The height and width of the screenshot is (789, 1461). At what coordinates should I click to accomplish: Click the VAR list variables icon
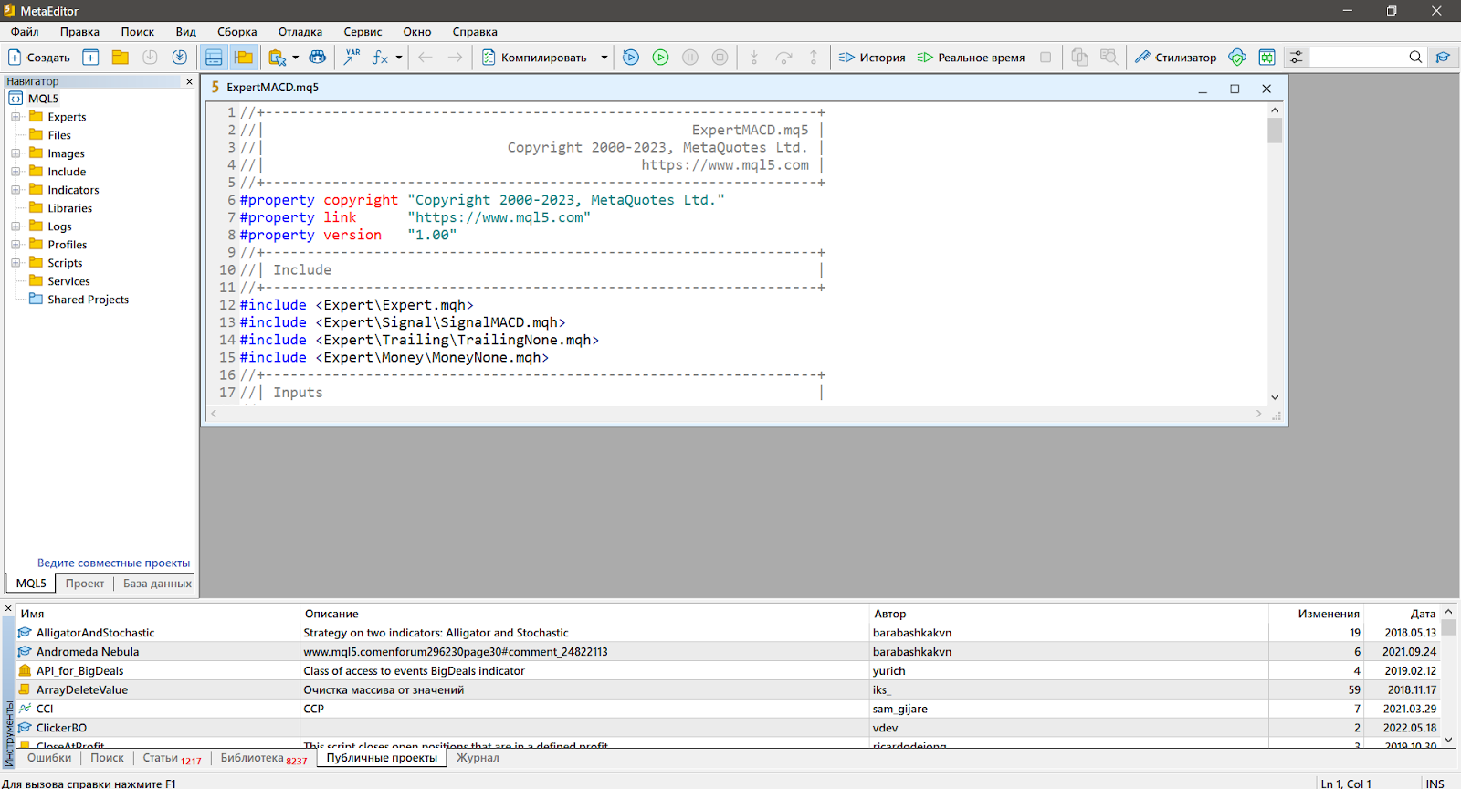[x=352, y=58]
